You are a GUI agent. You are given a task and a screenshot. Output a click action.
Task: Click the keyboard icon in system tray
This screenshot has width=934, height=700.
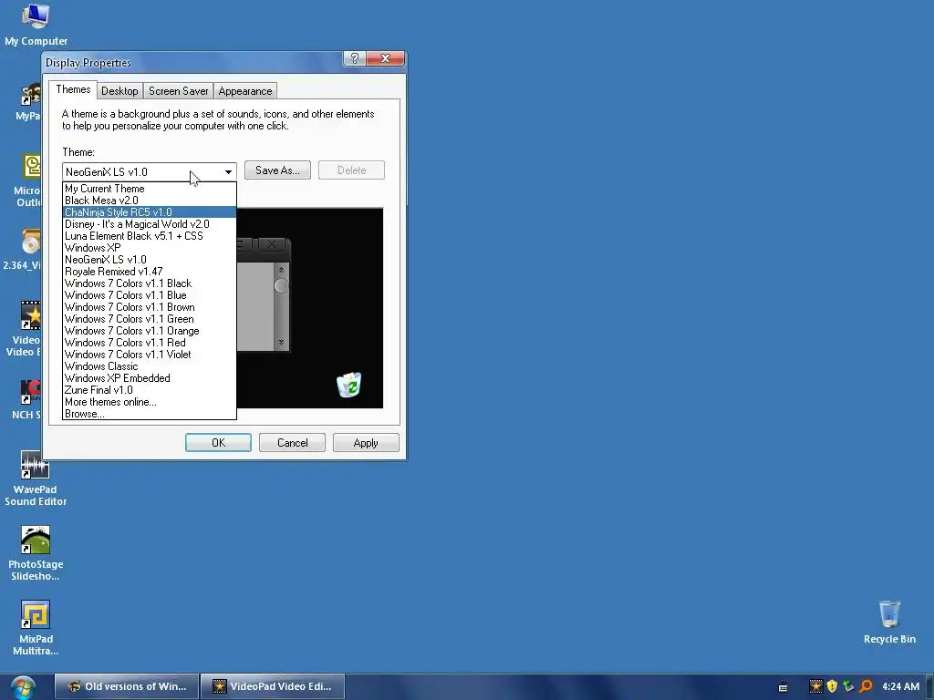[784, 687]
